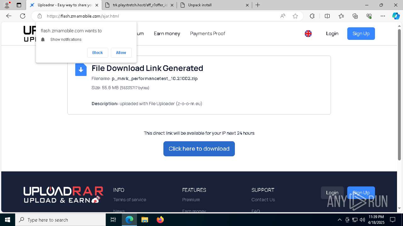Add page to favorites star icon
Image resolution: width=403 pixels, height=226 pixels.
click(x=295, y=16)
